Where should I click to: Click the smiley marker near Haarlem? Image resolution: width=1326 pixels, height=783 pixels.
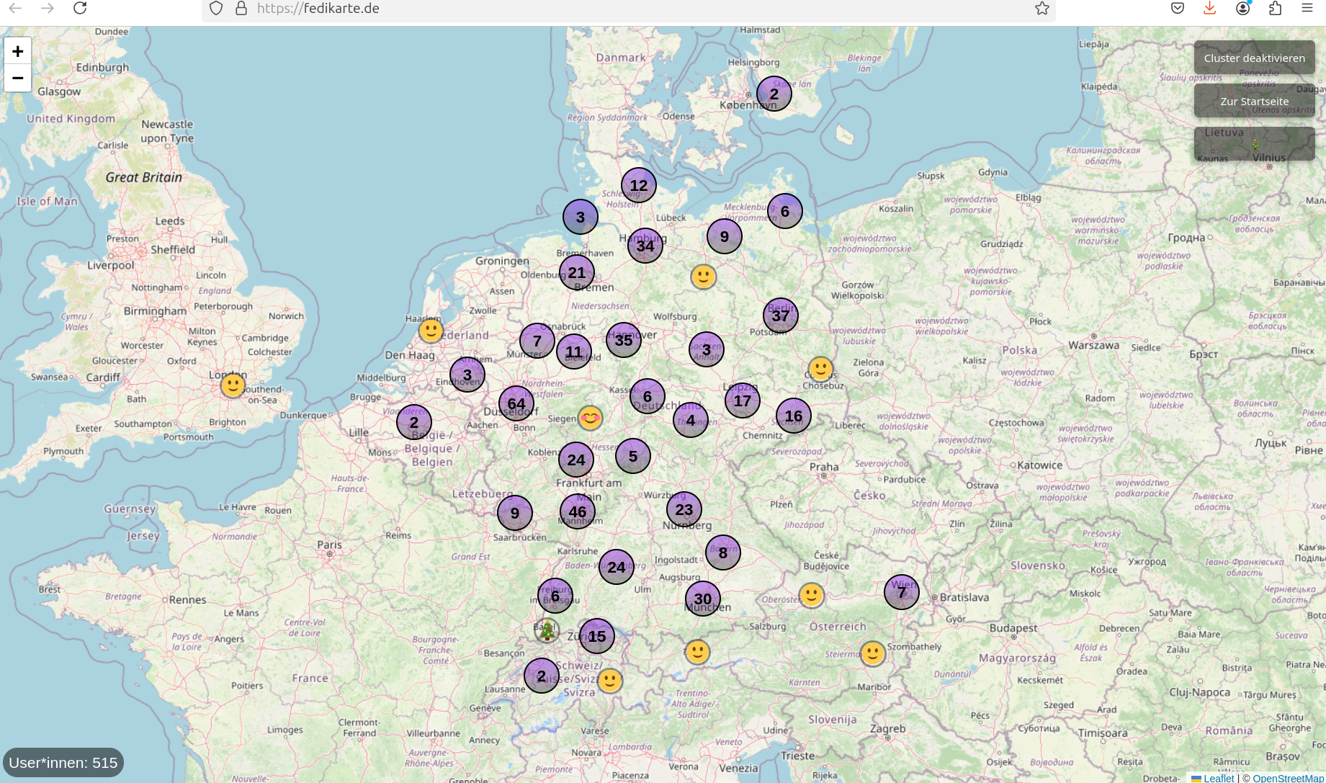(431, 331)
